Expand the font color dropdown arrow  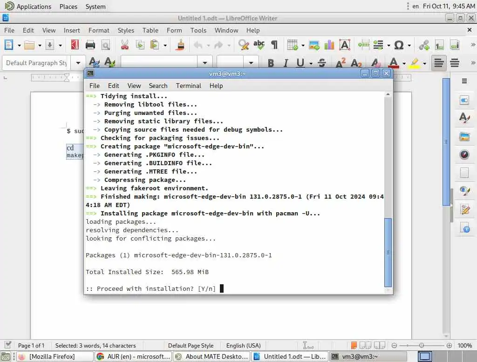[x=404, y=63]
